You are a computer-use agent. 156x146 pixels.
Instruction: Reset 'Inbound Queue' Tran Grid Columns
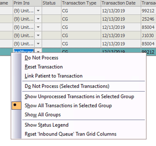click(x=71, y=134)
